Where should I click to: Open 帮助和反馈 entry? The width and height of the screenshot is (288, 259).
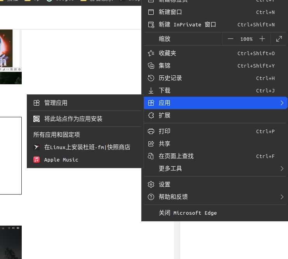click(215, 197)
